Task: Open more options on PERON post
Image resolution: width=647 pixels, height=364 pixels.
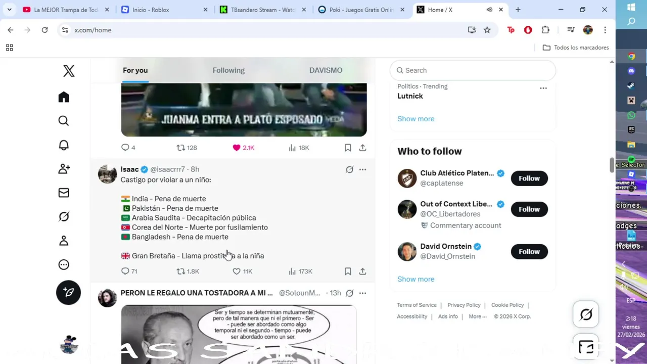Action: click(x=362, y=293)
